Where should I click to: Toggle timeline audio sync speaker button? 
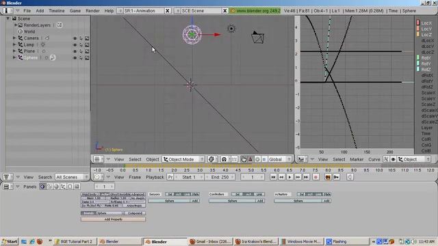(350, 177)
